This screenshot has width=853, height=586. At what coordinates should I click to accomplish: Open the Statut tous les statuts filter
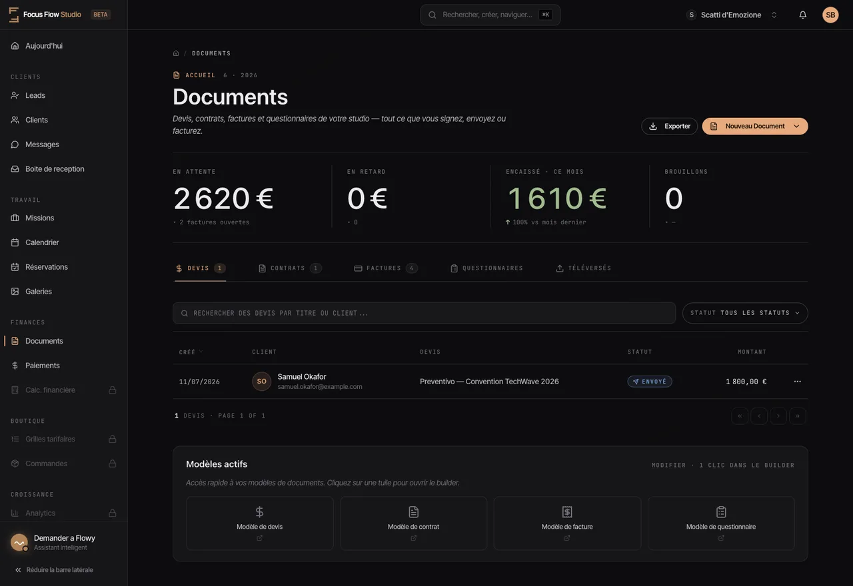pos(745,313)
